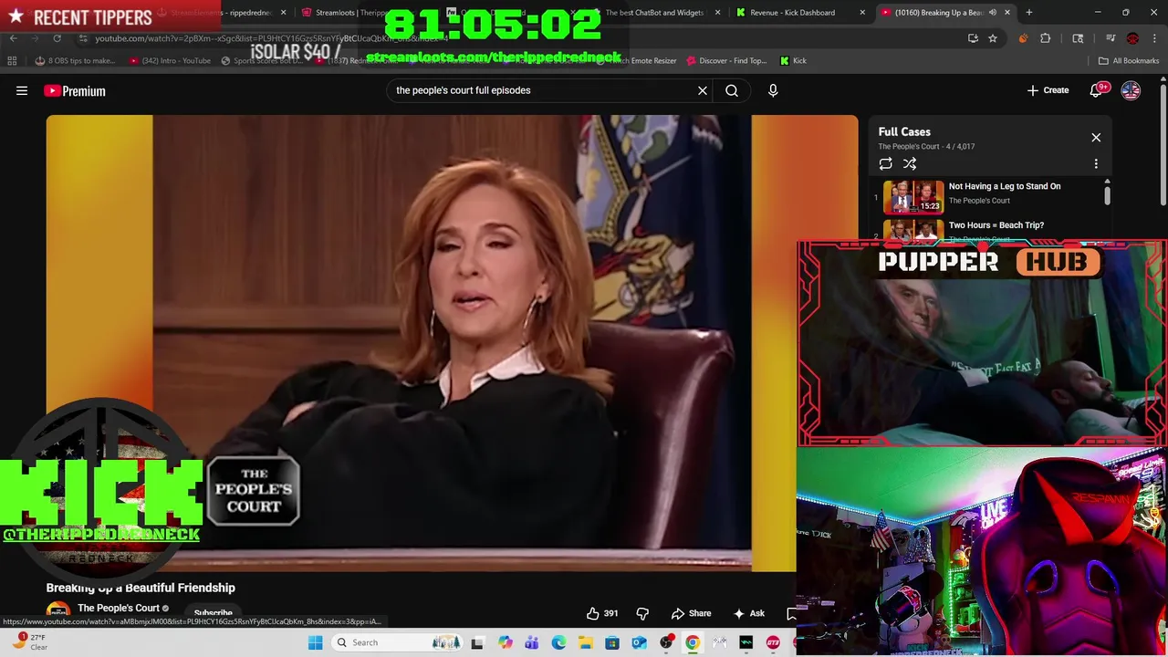Play the 15:23 playlist thumbnail
Viewport: 1168px width, 657px height.
(912, 196)
